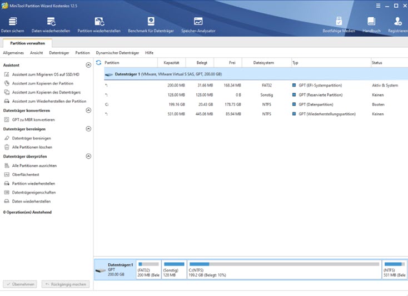Select the GPT (Reservierte Partition) row
Image resolution: width=408 pixels, height=296 pixels.
[256, 95]
